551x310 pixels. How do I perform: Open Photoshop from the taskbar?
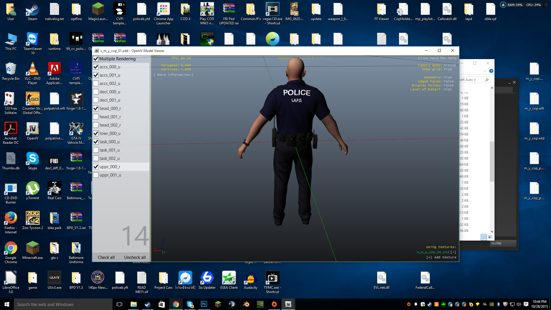204,304
